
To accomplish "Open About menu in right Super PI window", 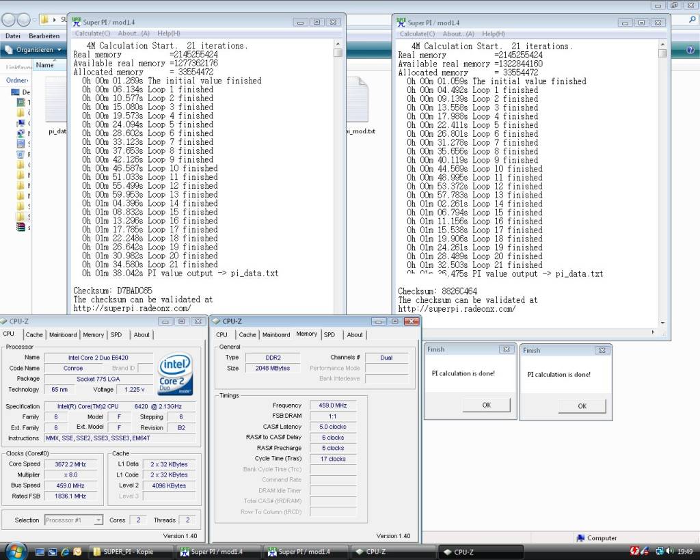I will coord(458,34).
